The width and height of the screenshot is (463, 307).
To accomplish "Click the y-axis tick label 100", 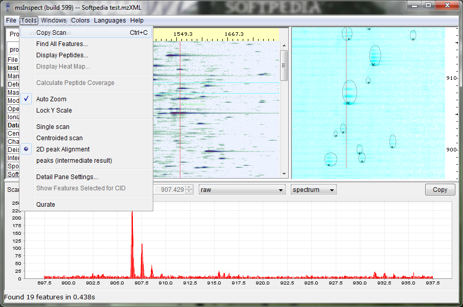I will coord(17,248).
